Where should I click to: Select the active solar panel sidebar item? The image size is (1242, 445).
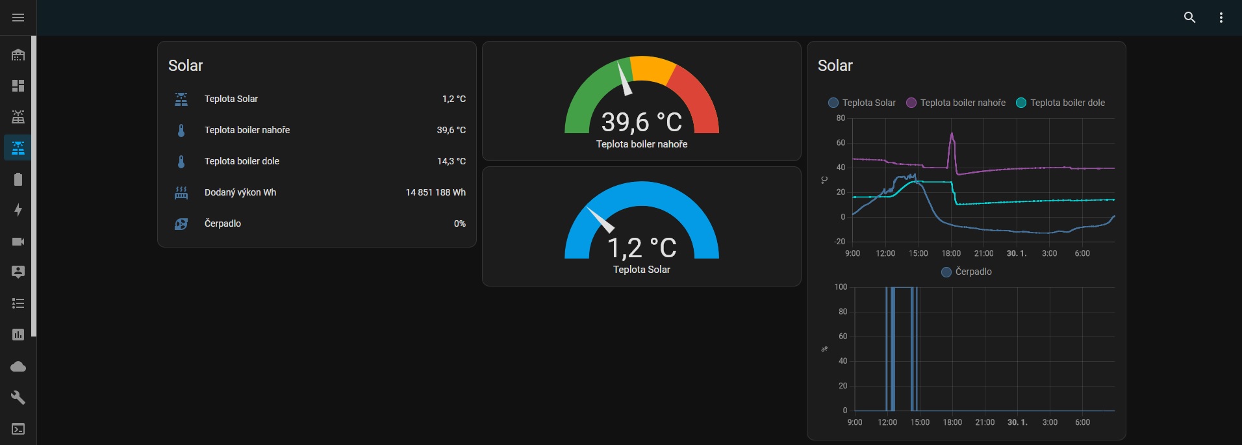point(18,148)
